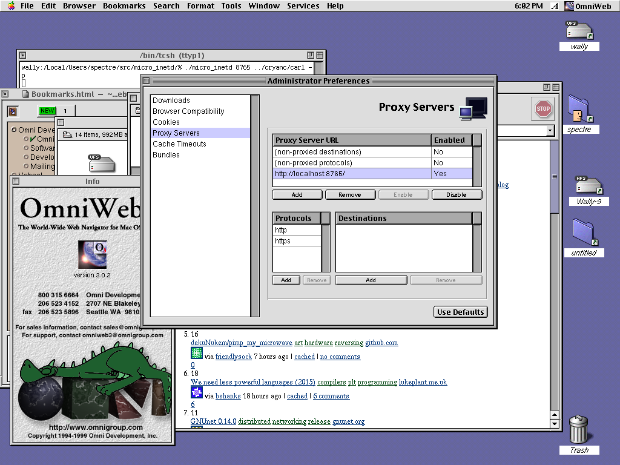The image size is (620, 465).
Task: Click the Proxy Server URL column header
Action: pyautogui.click(x=352, y=140)
